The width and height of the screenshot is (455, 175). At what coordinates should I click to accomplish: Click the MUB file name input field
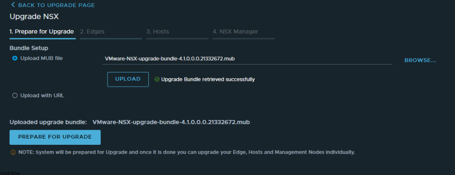click(x=247, y=59)
